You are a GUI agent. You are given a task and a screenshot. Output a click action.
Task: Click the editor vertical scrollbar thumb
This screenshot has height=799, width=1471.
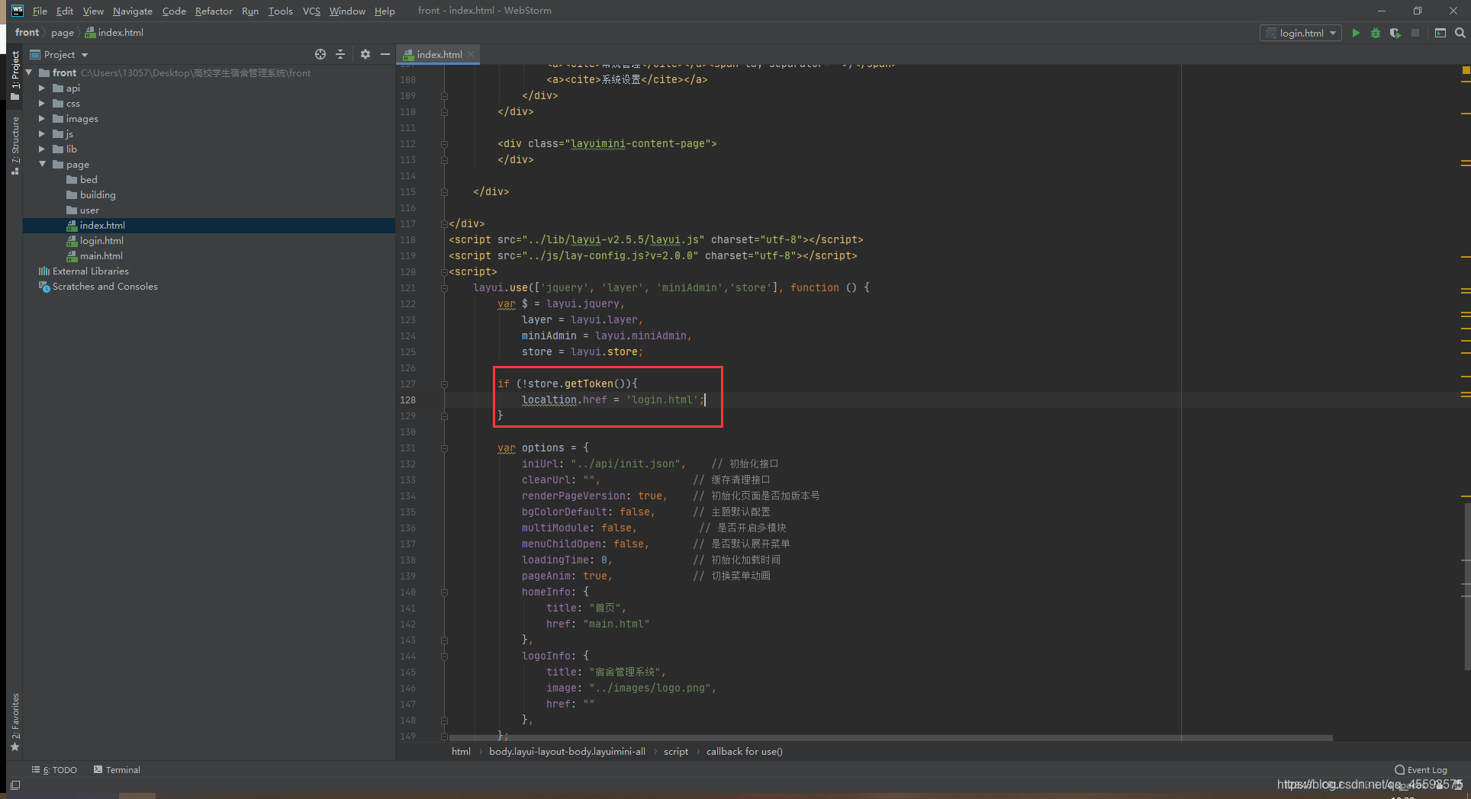tap(1466, 587)
